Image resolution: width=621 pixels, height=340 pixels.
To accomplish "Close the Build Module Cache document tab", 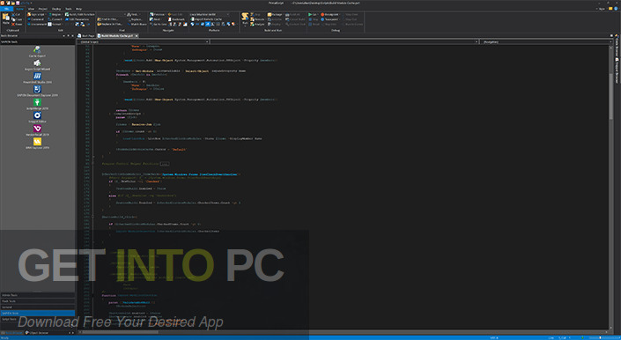I will (x=137, y=35).
